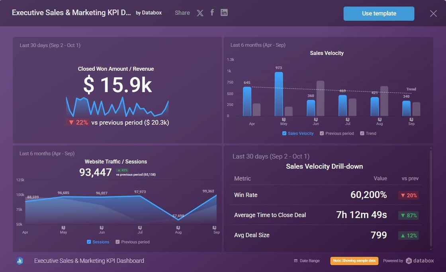Disable the Sessions series checkbox
Image resolution: width=446 pixels, height=272 pixels.
coord(89,242)
